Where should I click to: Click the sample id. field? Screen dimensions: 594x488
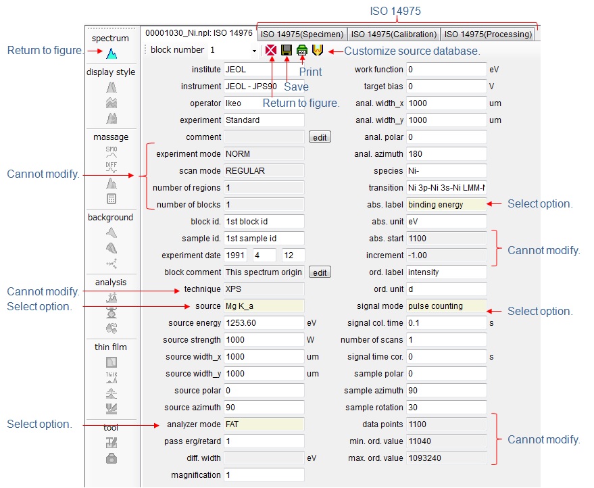264,239
